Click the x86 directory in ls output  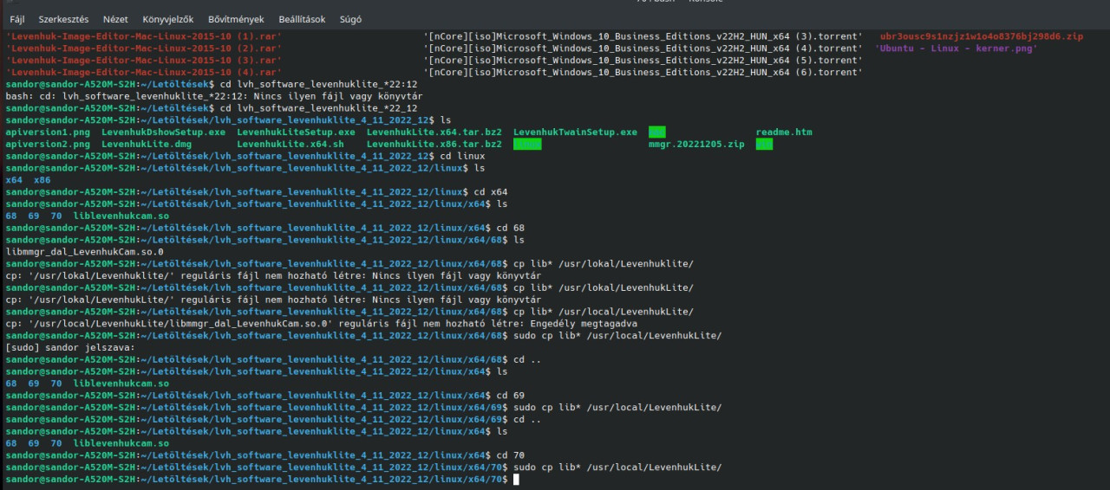click(x=42, y=180)
